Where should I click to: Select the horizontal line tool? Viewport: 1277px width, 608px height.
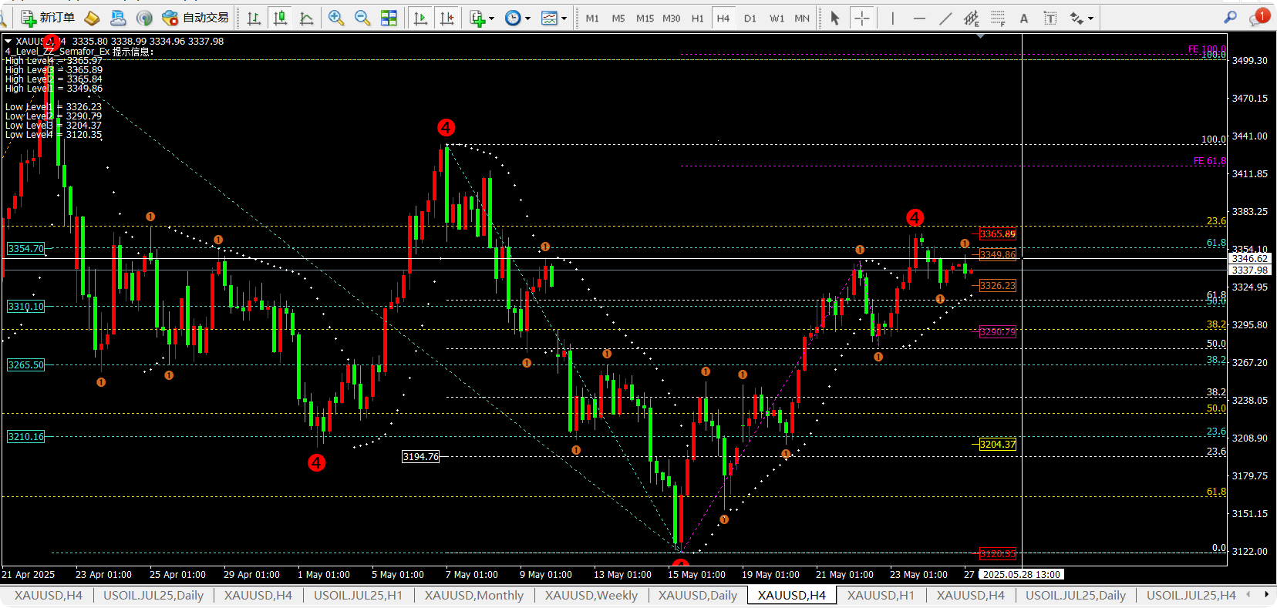[919, 18]
